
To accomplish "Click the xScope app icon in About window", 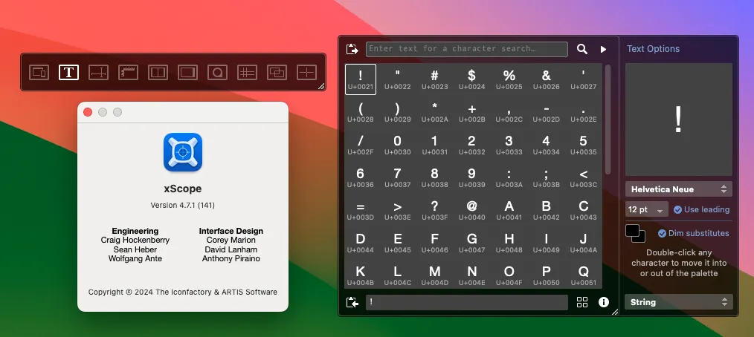I will [183, 152].
